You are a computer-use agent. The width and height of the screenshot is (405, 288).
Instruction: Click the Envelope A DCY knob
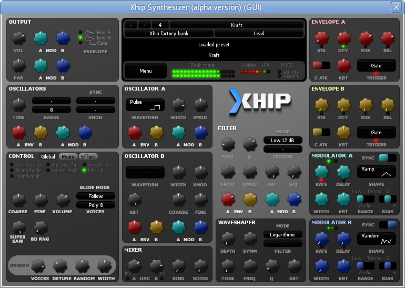(x=343, y=38)
